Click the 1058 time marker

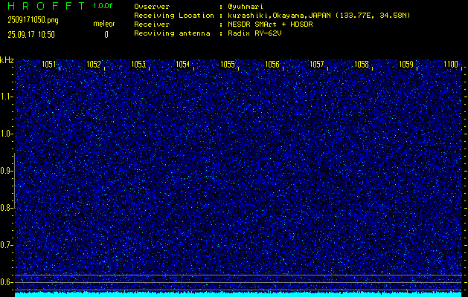click(362, 65)
